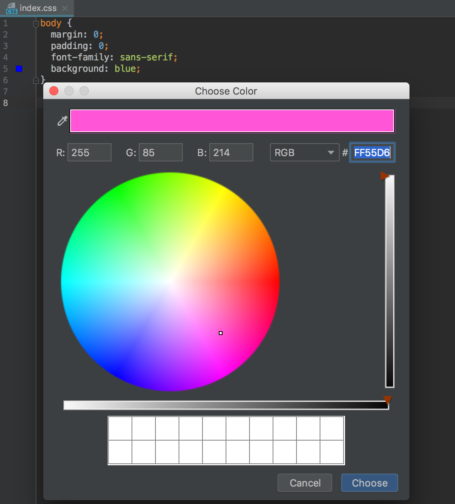Image resolution: width=455 pixels, height=504 pixels.
Task: Click the CSS file type icon on tab
Action: point(11,8)
